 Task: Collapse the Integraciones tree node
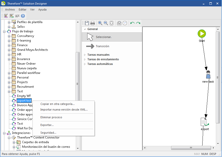coord(4,133)
